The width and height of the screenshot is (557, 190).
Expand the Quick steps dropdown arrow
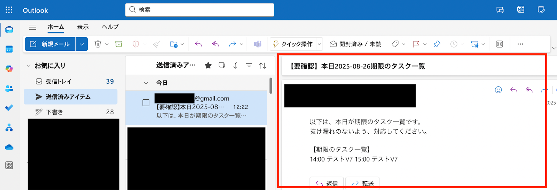coord(320,44)
